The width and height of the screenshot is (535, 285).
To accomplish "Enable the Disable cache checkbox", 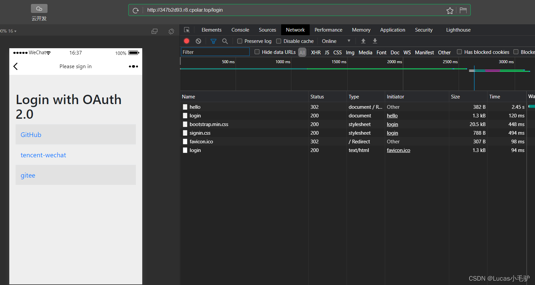I will (279, 41).
